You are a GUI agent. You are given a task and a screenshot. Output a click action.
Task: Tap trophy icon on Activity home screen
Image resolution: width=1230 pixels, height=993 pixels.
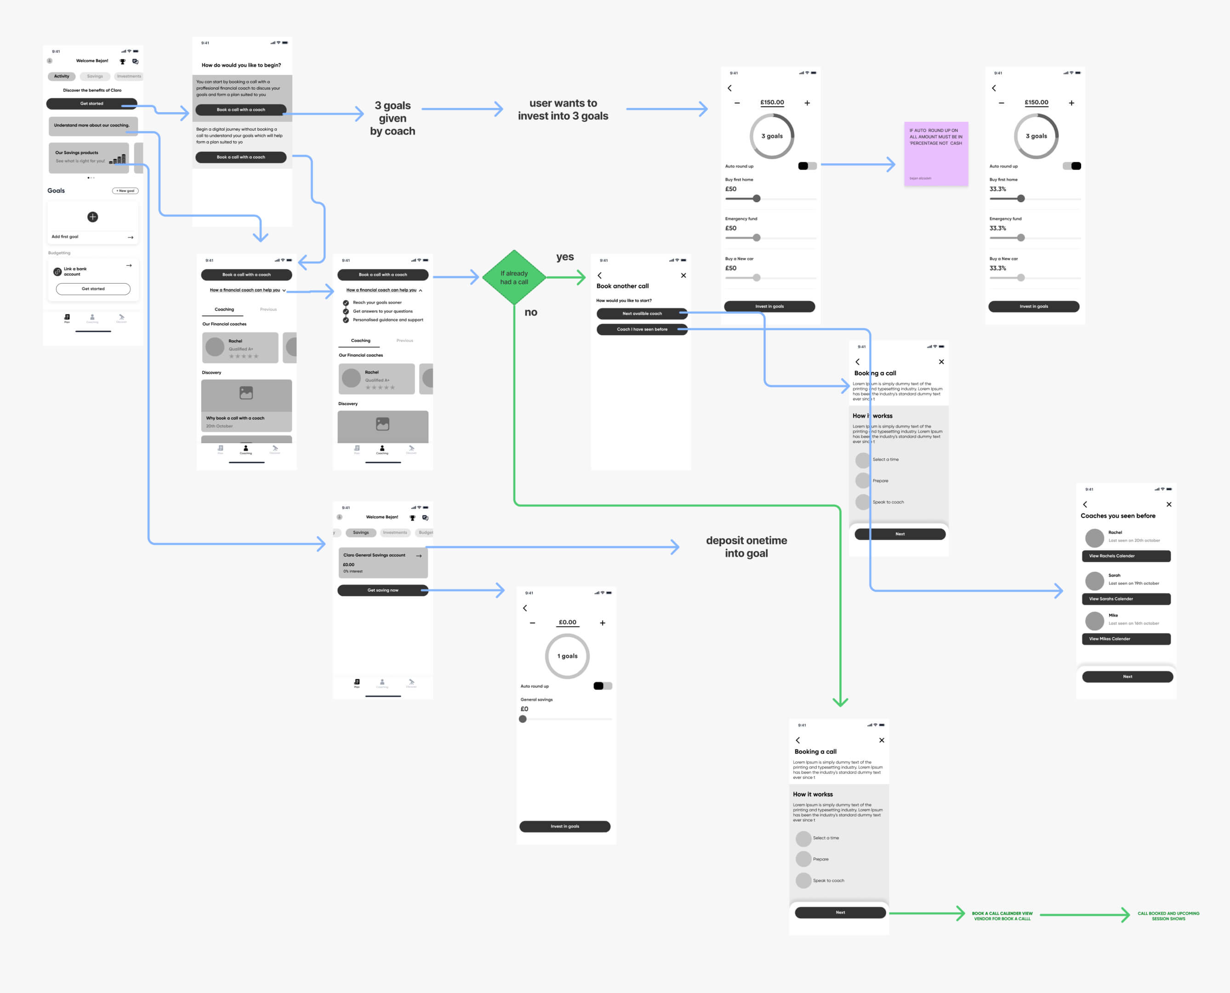click(122, 61)
